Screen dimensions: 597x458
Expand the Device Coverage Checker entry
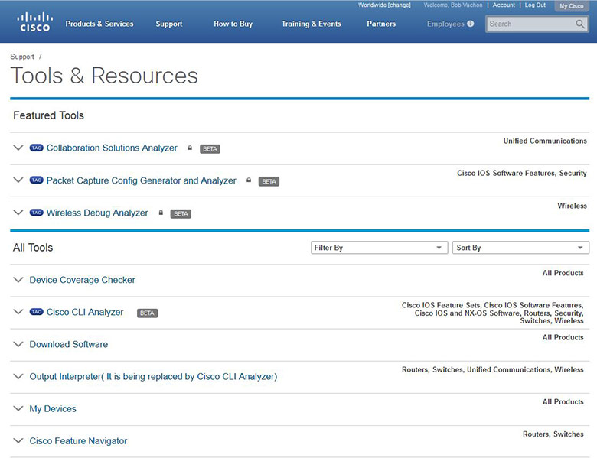click(18, 280)
